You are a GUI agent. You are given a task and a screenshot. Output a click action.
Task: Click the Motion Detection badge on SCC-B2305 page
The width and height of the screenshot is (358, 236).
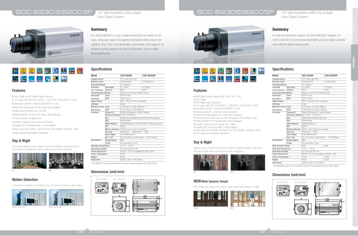[229, 79]
